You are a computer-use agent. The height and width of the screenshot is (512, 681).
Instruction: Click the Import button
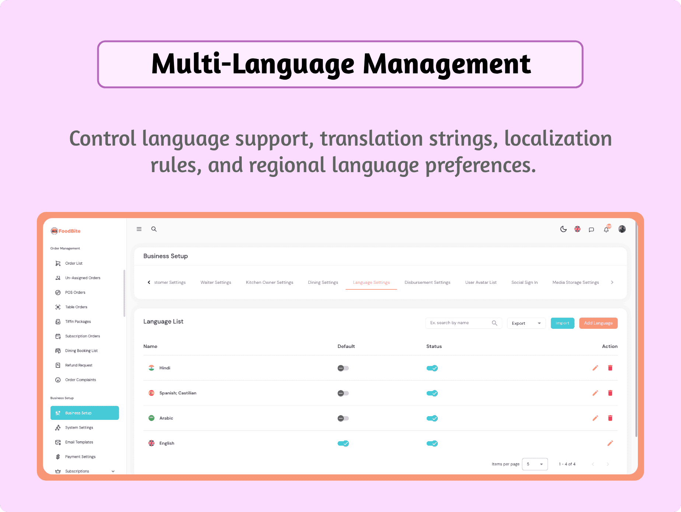click(563, 323)
